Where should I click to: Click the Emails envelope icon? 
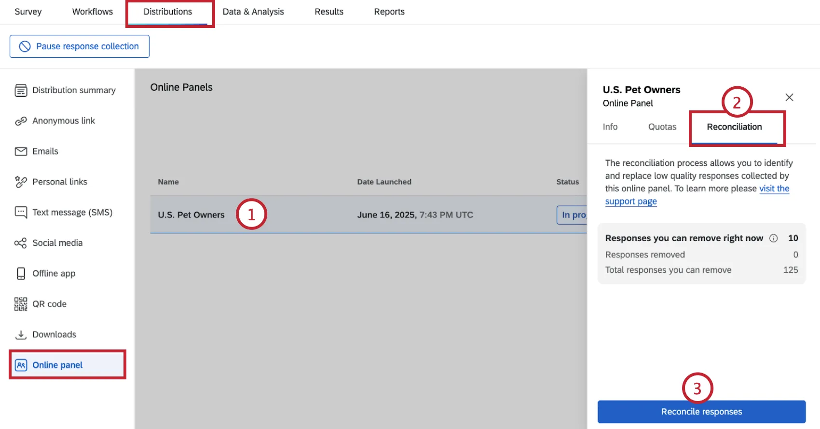(x=21, y=151)
